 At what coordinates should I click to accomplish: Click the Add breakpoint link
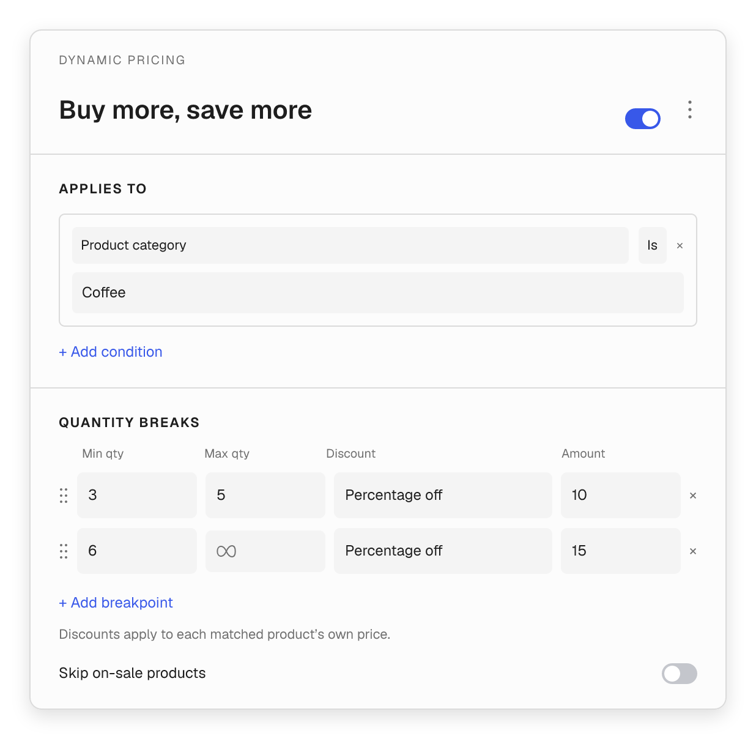pyautogui.click(x=116, y=603)
